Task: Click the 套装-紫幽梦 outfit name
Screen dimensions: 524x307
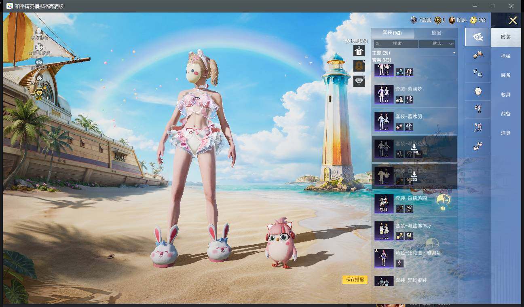Action: 409,89
